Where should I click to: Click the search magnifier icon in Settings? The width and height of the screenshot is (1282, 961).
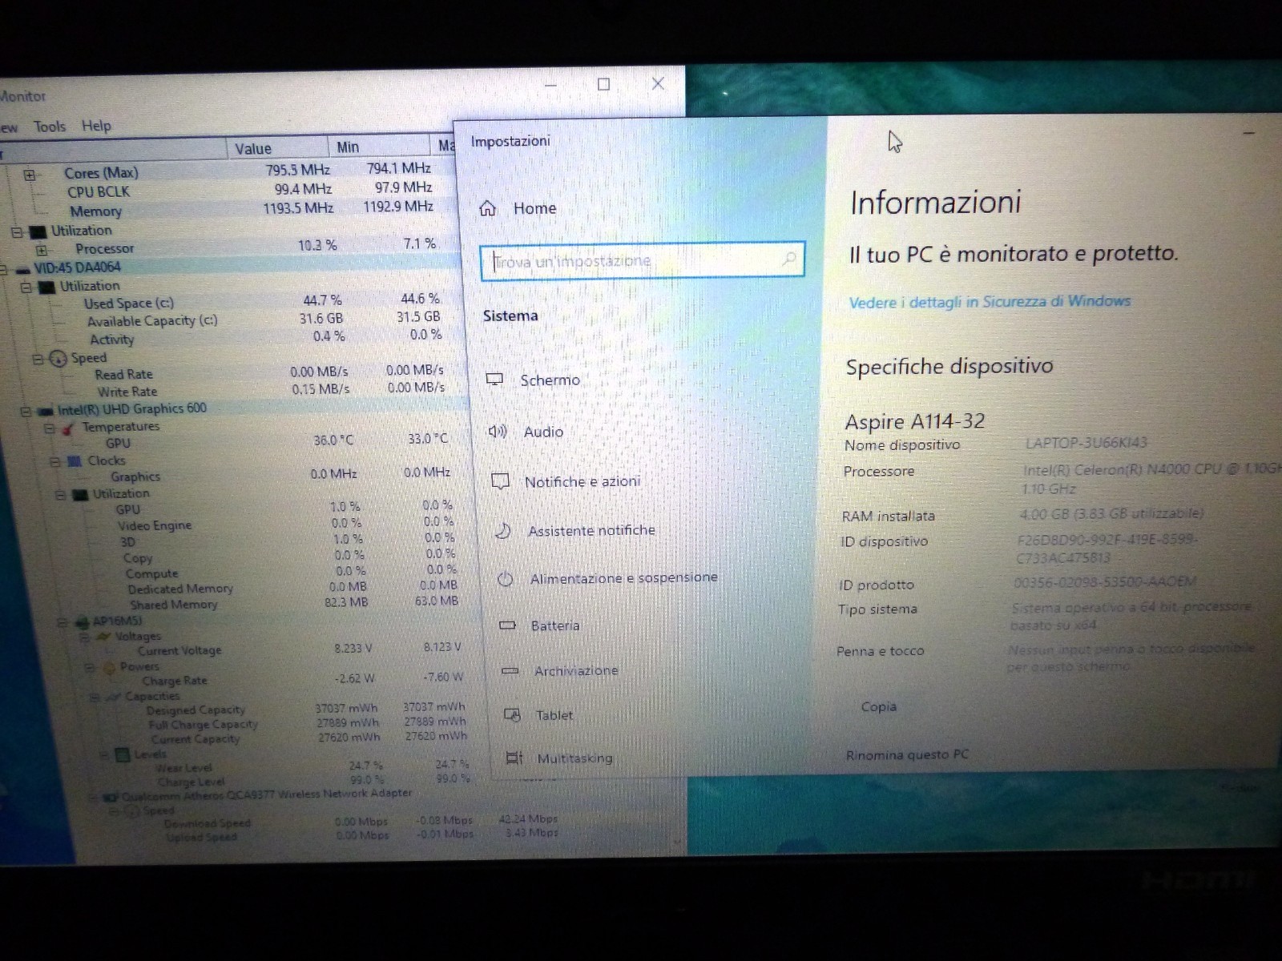(789, 259)
